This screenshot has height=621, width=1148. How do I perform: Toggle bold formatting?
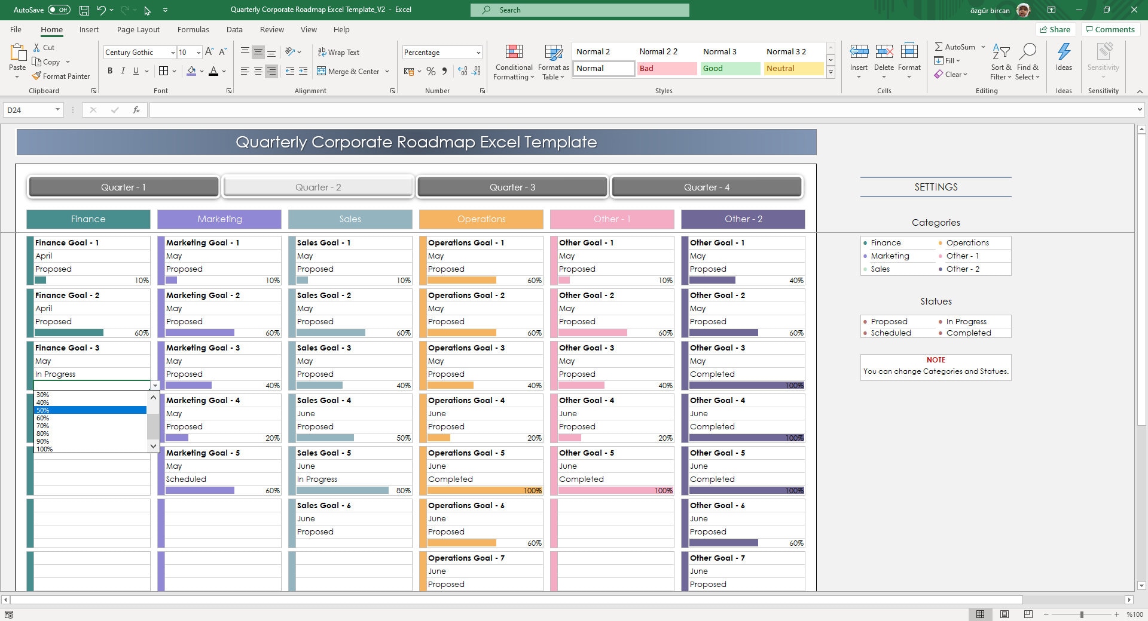point(109,70)
